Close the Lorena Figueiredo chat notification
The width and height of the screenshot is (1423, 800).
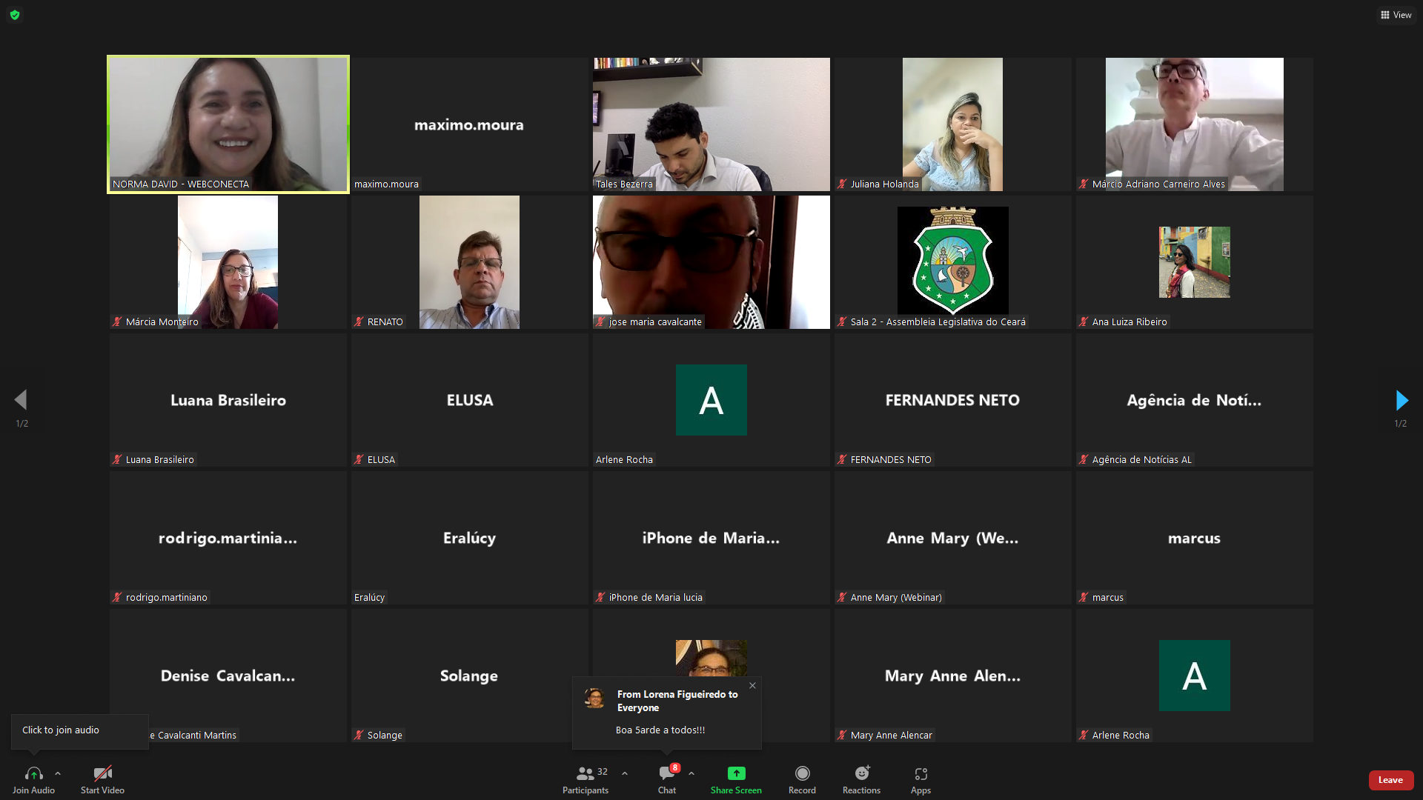click(752, 685)
